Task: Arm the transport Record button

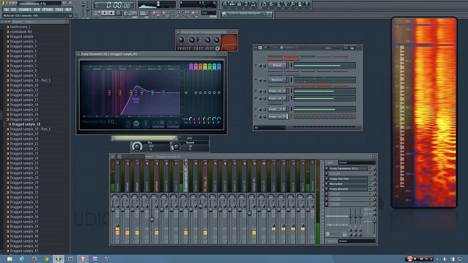Action: (x=118, y=13)
